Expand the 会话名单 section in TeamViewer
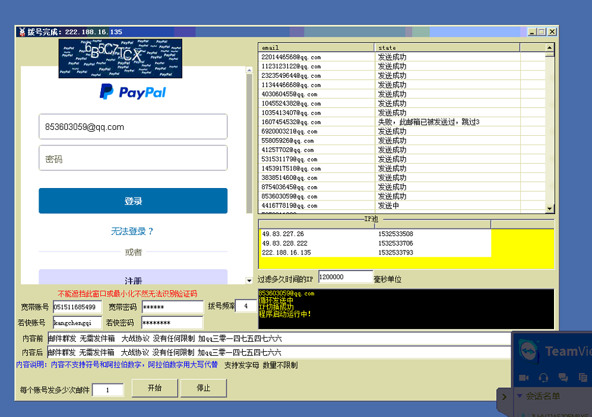This screenshot has height=417, width=592. [520, 396]
